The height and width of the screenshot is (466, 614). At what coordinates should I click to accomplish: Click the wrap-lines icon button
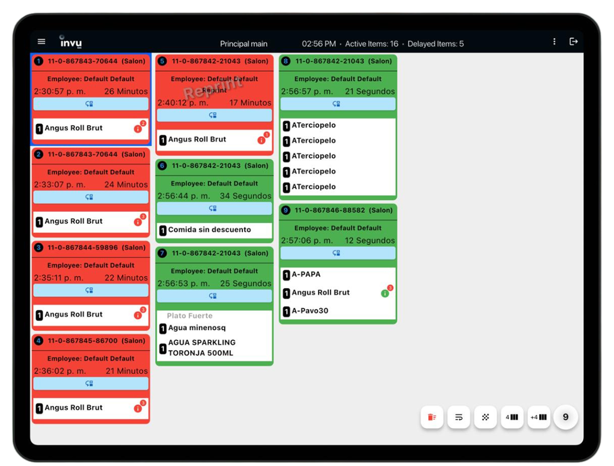(x=458, y=417)
